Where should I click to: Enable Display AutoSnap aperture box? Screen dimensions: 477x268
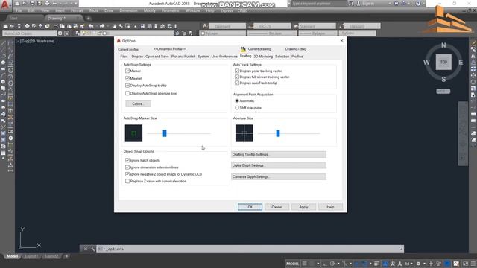click(x=127, y=93)
